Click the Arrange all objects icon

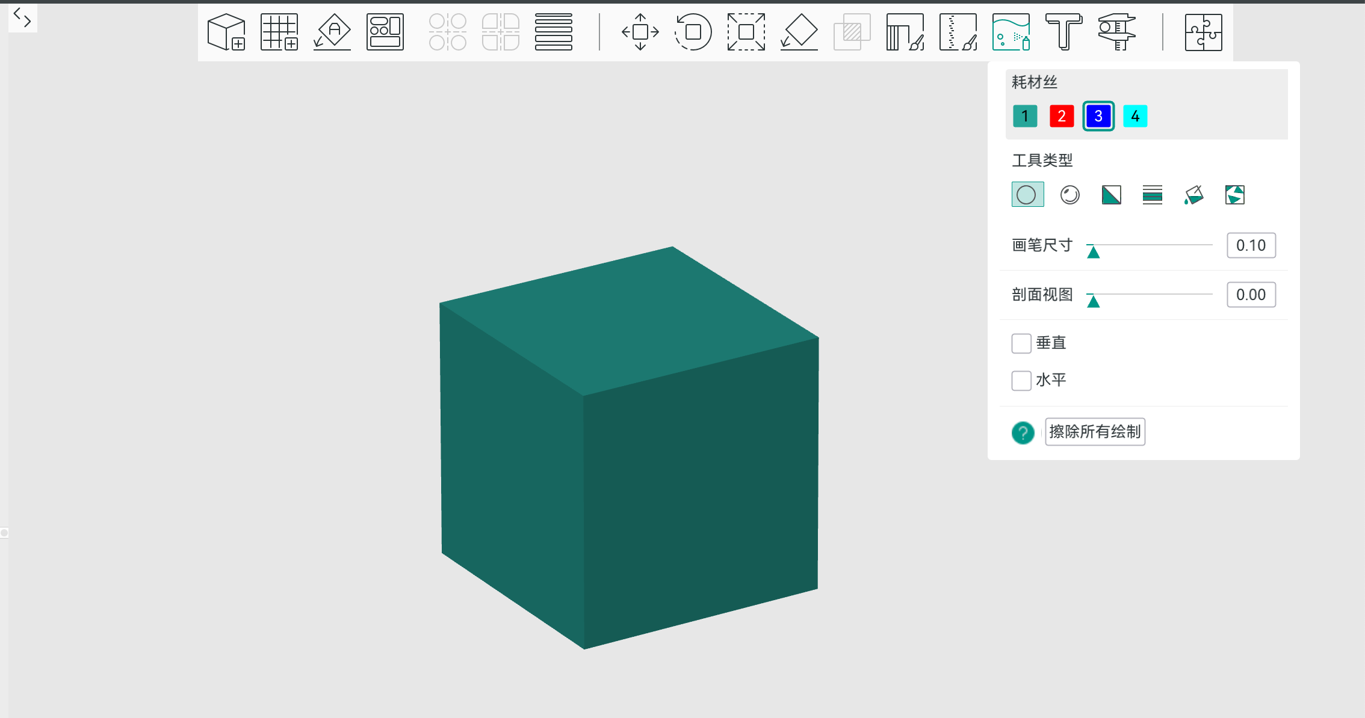click(385, 32)
